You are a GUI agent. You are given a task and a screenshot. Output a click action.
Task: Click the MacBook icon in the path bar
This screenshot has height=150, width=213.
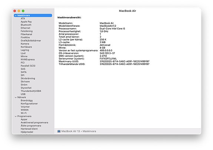(x=59, y=131)
